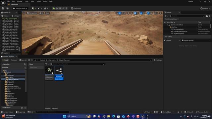Toggle rotation snapping in viewport
The image size is (212, 119).
pyautogui.click(x=141, y=13)
